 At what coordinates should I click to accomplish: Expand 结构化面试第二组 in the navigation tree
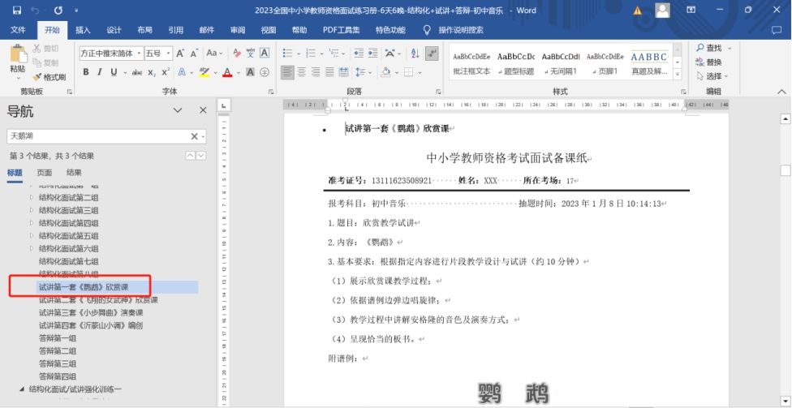coord(32,197)
